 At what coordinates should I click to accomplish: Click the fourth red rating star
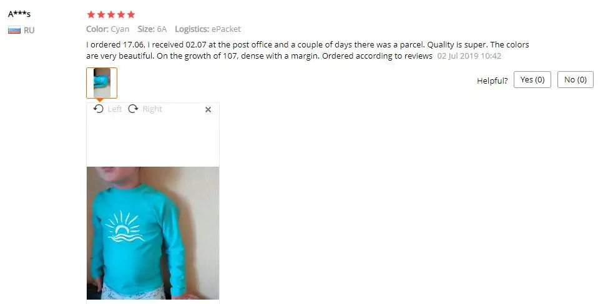pos(121,14)
